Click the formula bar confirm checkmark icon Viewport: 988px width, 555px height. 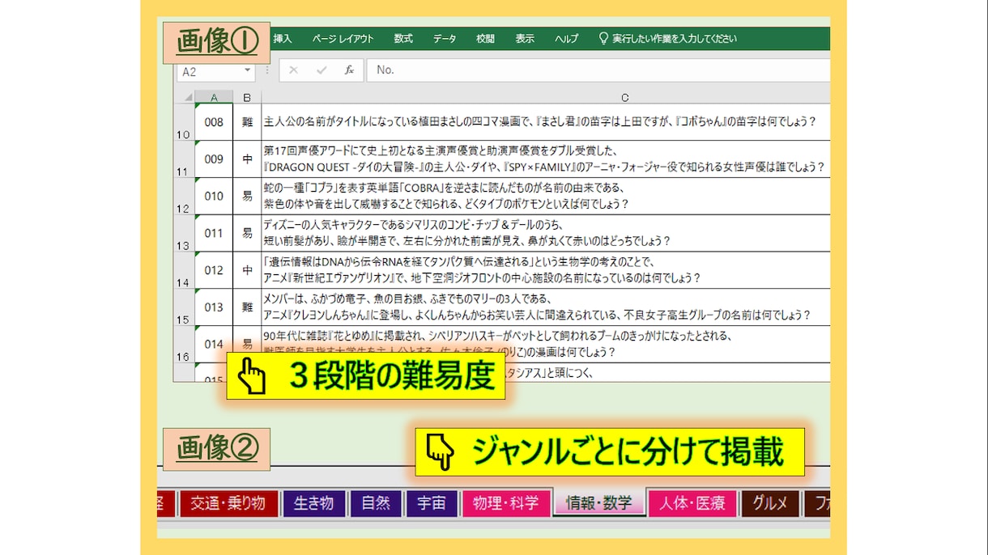(322, 70)
